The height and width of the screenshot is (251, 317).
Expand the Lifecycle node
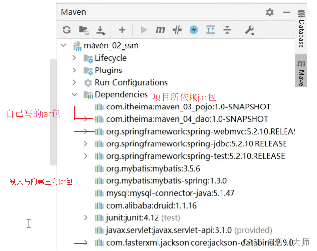tap(74, 58)
